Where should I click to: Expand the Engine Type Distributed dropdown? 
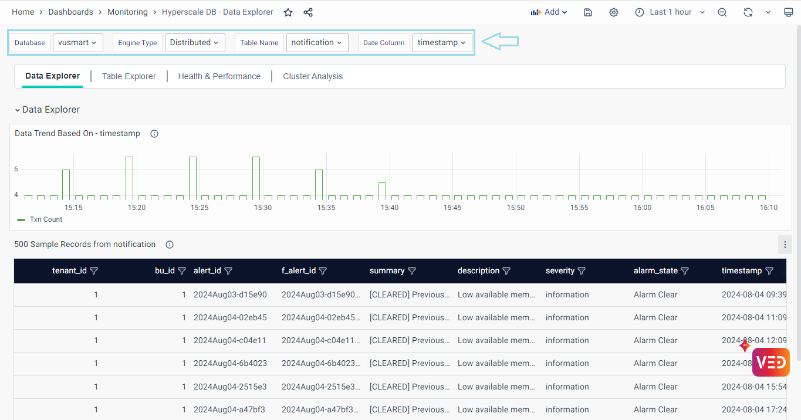point(194,43)
